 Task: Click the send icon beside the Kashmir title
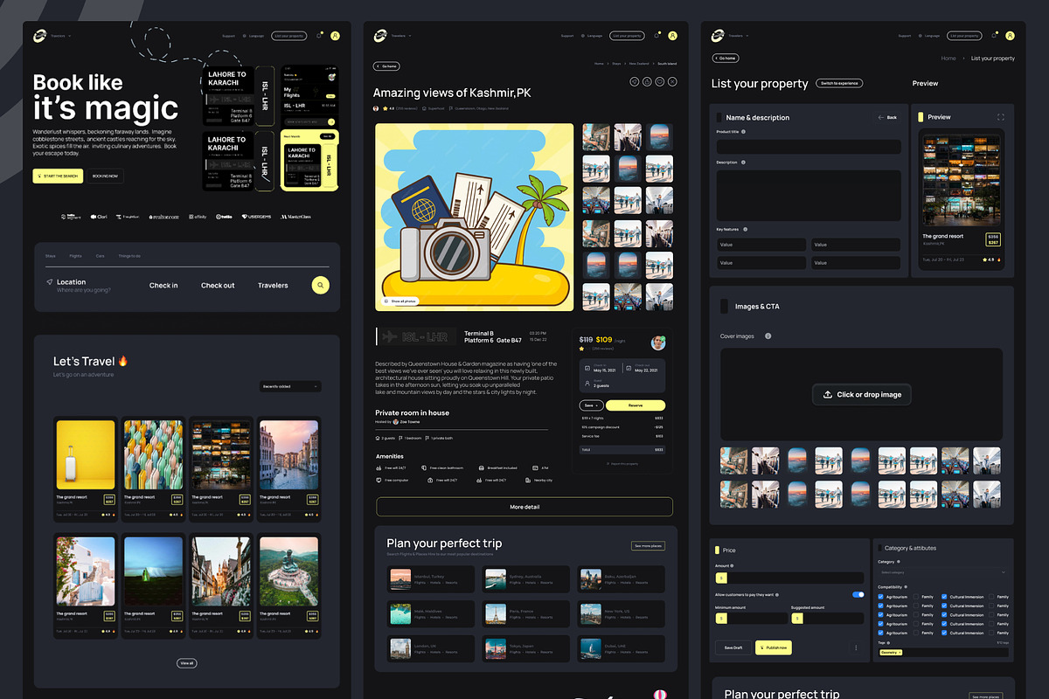pyautogui.click(x=635, y=81)
